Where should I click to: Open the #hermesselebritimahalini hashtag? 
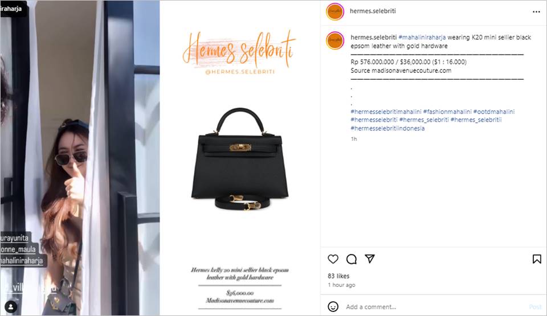click(386, 112)
